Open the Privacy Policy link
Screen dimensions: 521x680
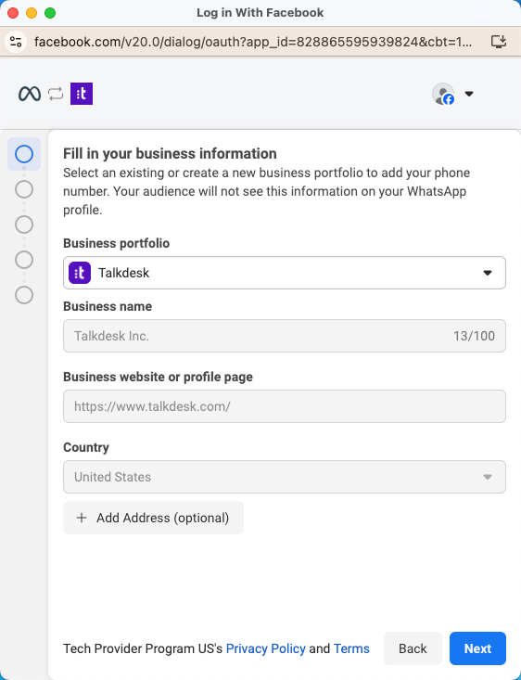pyautogui.click(x=266, y=648)
